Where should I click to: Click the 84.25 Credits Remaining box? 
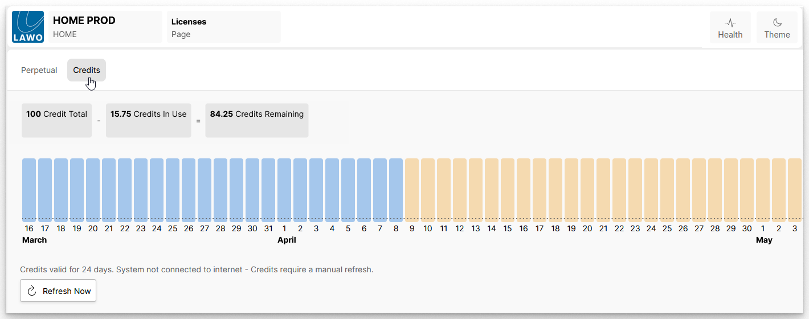(x=256, y=120)
